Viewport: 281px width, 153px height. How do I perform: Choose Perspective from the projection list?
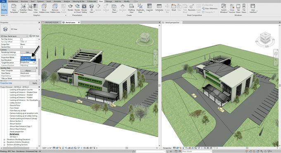click(x=28, y=63)
